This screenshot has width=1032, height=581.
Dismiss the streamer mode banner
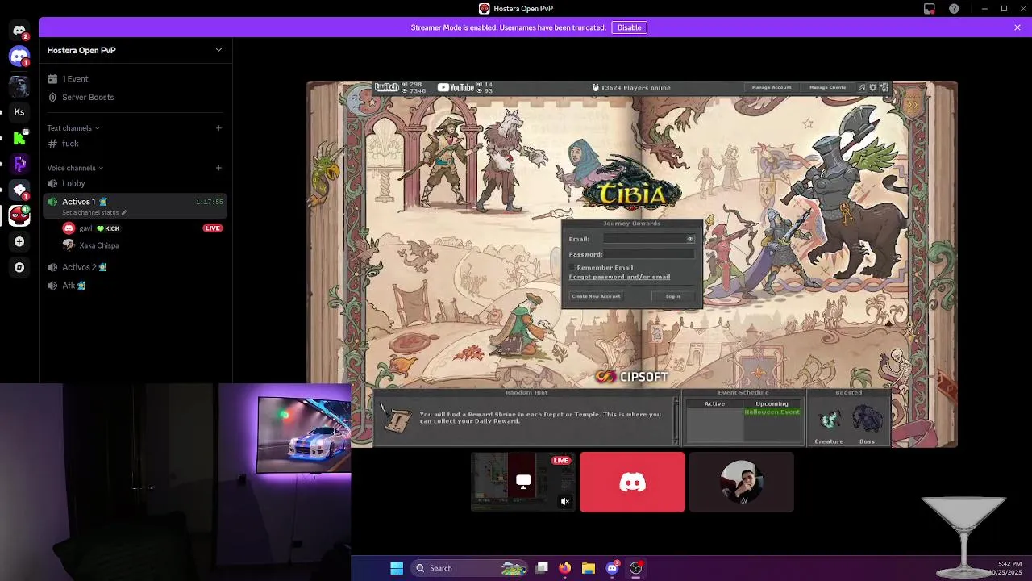(x=1017, y=27)
